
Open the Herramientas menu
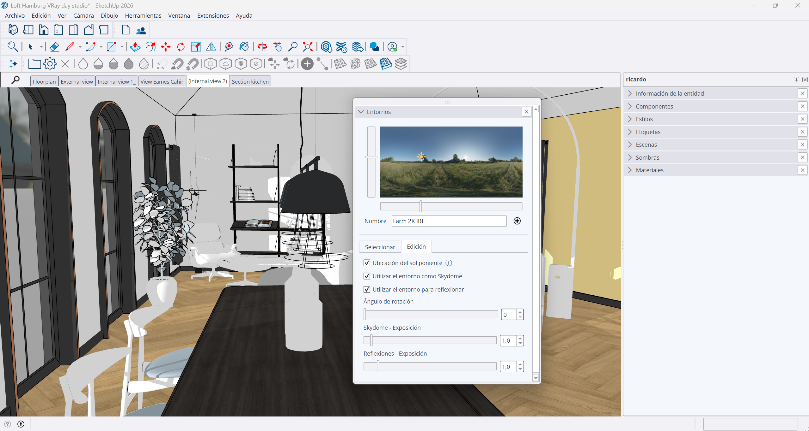(x=143, y=15)
